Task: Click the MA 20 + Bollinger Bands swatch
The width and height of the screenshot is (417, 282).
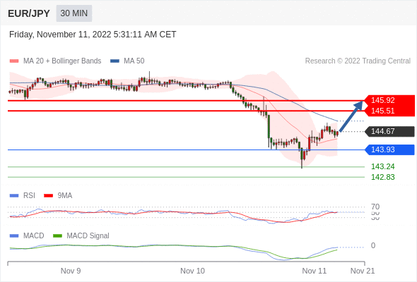Action: tap(14, 61)
